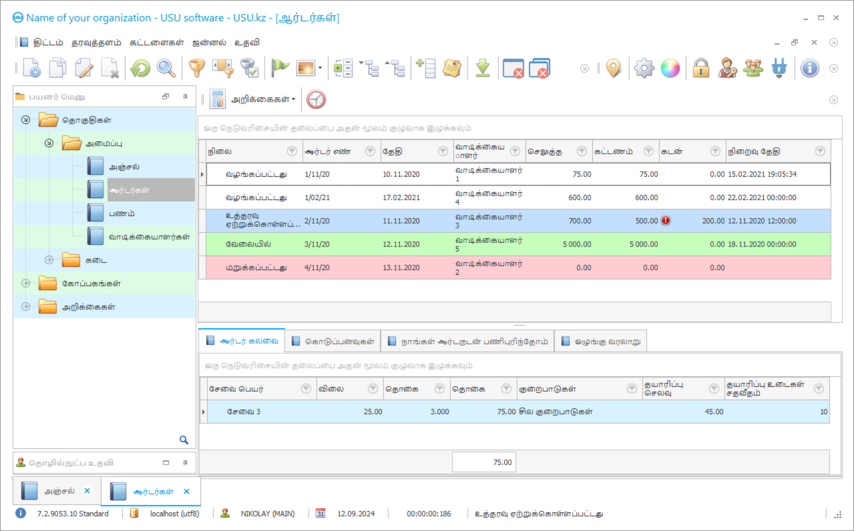Click the blue information toolbar icon
The image size is (854, 531).
[x=810, y=68]
